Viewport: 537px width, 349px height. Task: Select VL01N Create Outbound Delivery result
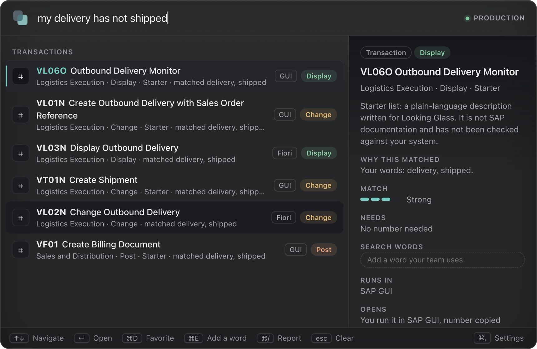click(175, 115)
